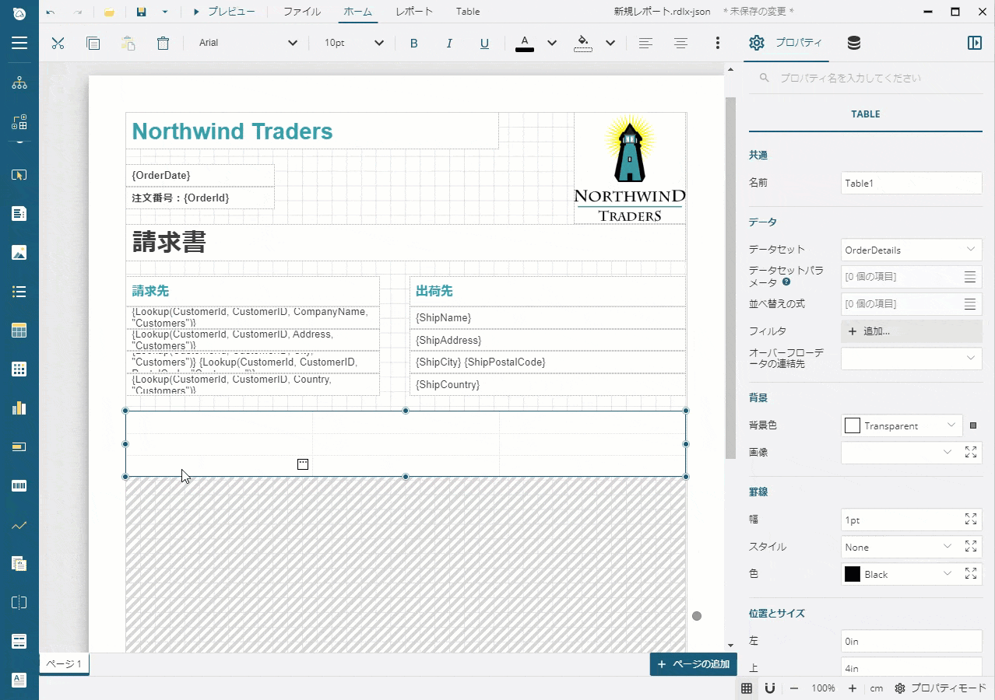Viewport: 995px width, 700px height.
Task: Select the Chart tool in the sidebar
Action: (x=19, y=408)
